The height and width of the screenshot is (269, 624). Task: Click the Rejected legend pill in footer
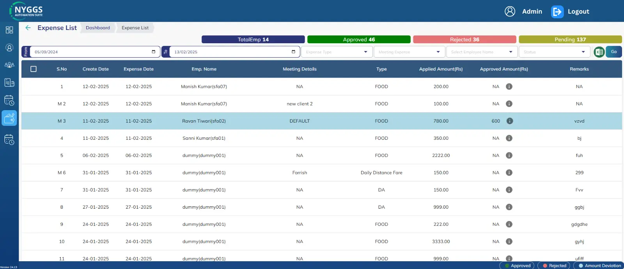point(554,265)
